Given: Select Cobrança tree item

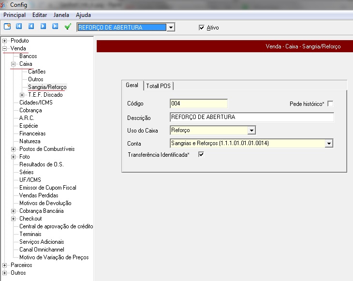Looking at the screenshot, I should coord(30,110).
